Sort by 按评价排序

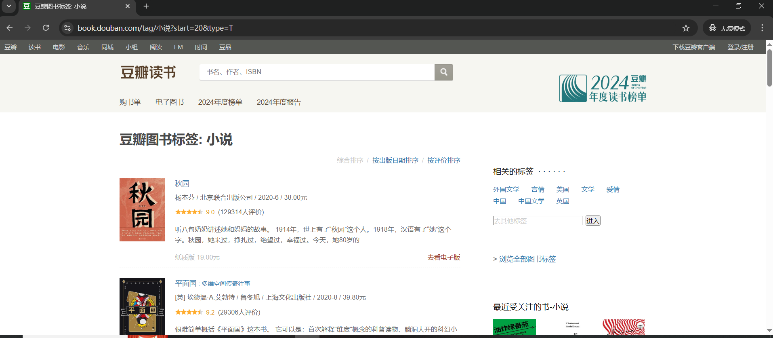444,161
